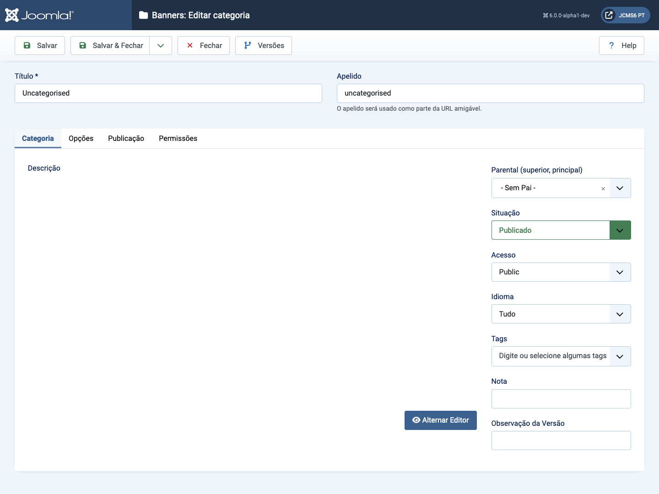Click the Joomla version 6.0.0-alpha1-dev icon
Image resolution: width=659 pixels, height=494 pixels.
[x=546, y=16]
